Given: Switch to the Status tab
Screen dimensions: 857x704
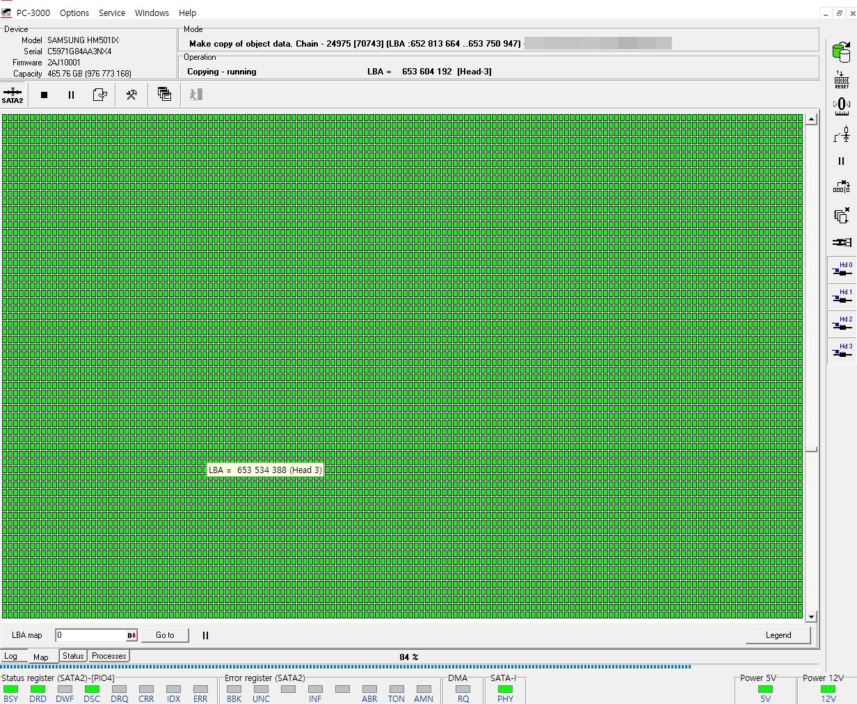Looking at the screenshot, I should click(x=73, y=656).
